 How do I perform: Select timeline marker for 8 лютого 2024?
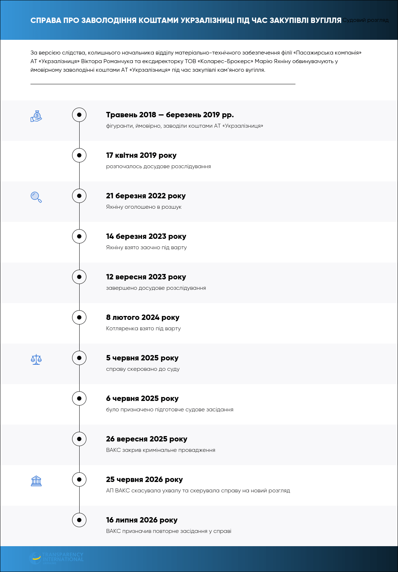(79, 317)
